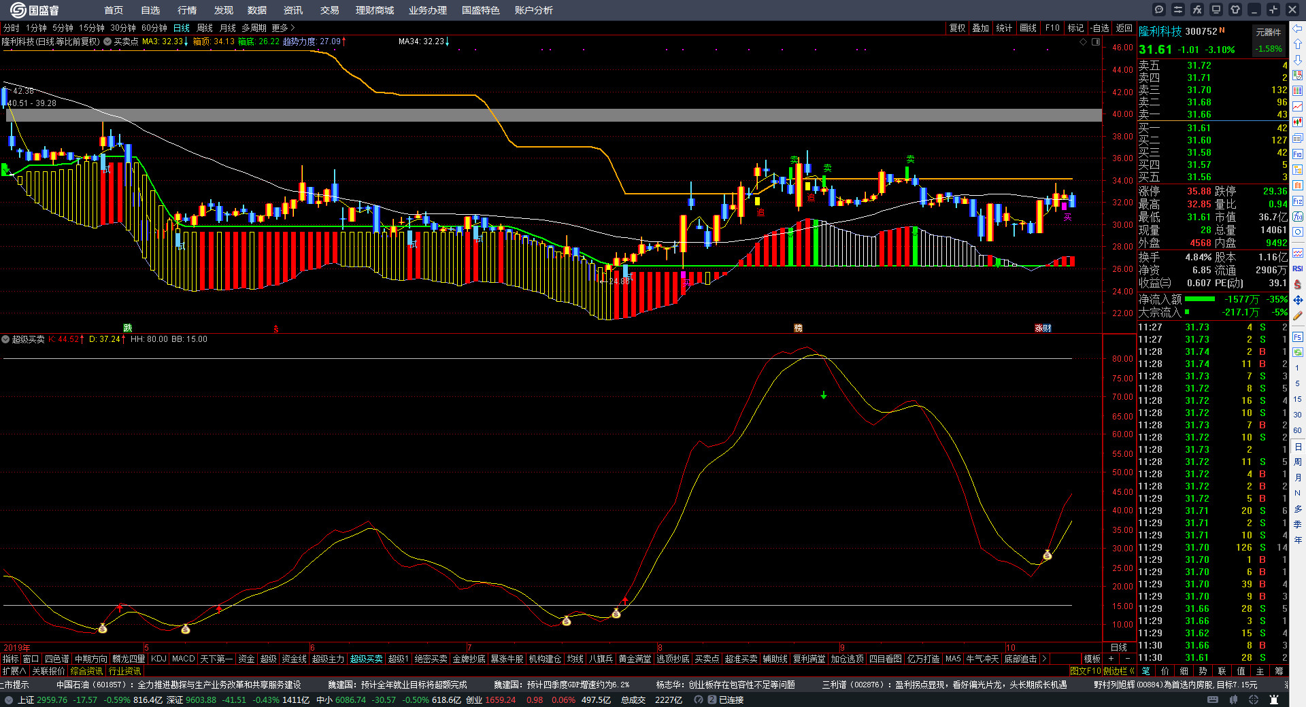Click the screen display icon

(1216, 10)
